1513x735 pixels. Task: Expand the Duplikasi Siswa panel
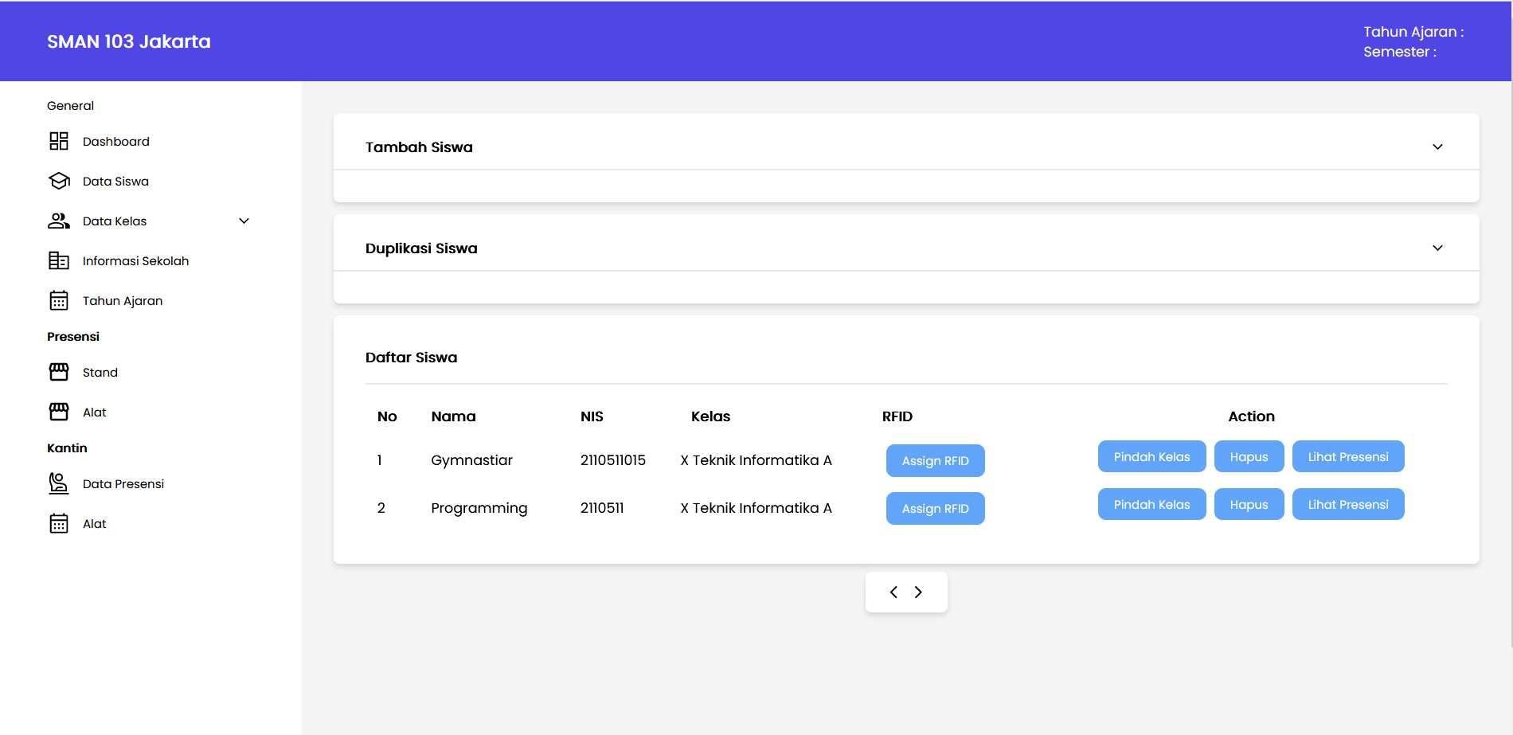1437,248
